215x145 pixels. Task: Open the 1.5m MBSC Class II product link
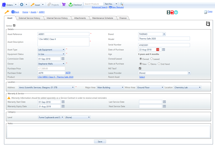pos(55,77)
